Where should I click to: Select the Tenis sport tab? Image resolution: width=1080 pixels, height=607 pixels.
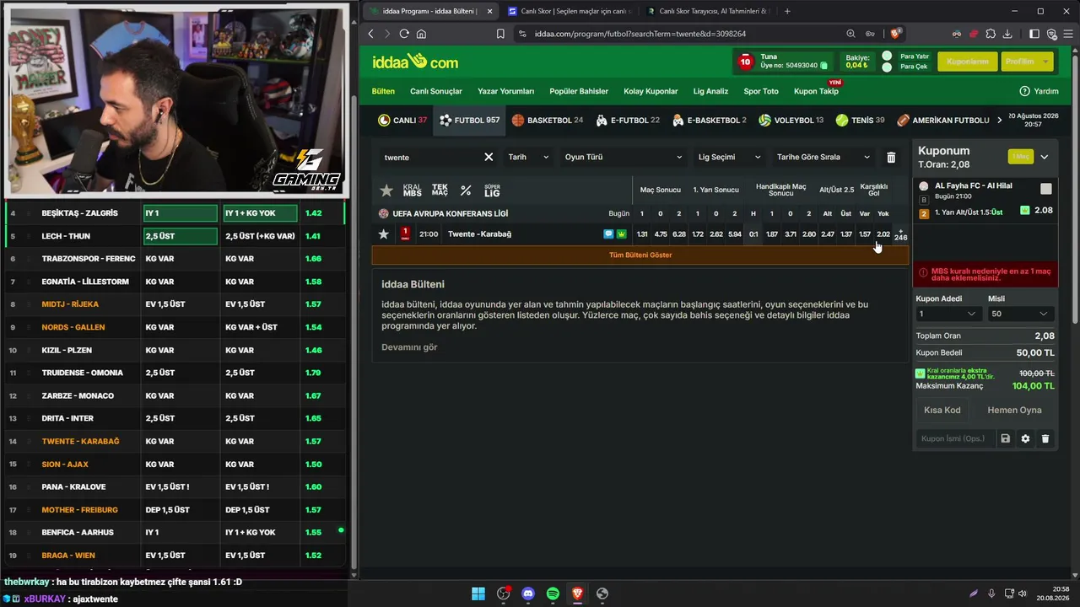(861, 121)
